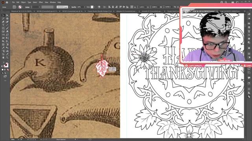Open fill color dropdown in control bar

tap(17, 7)
